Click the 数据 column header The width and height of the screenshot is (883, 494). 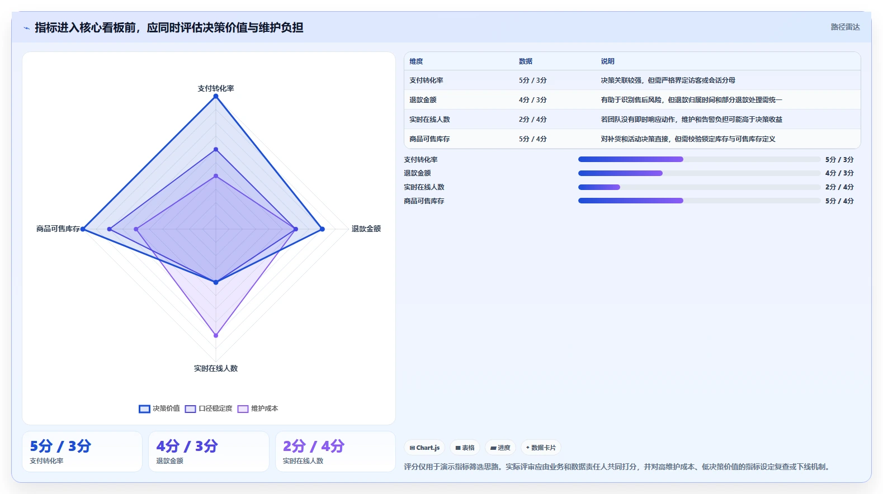click(526, 61)
